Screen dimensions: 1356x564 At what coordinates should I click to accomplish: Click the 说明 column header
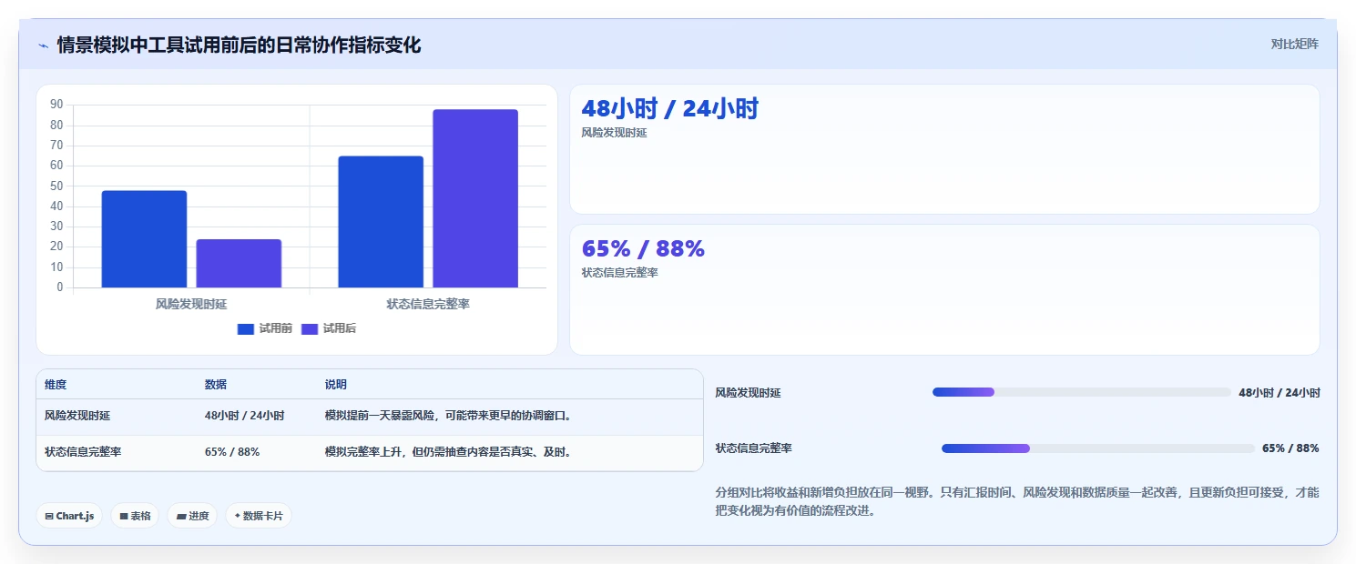(x=336, y=385)
